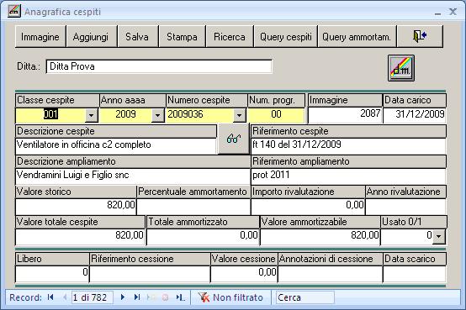This screenshot has width=466, height=310.
Task: Click Valore ammortizzabile field
Action: [320, 237]
